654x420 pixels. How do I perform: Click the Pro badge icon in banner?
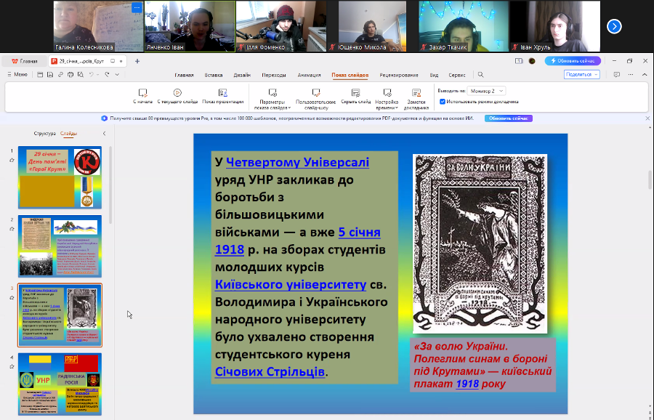coord(104,118)
